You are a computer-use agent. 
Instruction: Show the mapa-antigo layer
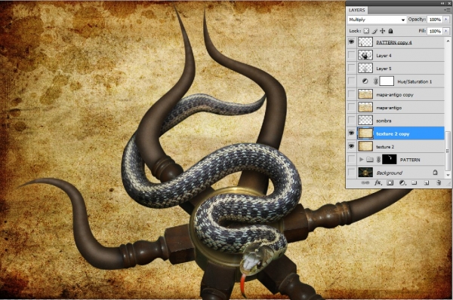click(x=351, y=107)
